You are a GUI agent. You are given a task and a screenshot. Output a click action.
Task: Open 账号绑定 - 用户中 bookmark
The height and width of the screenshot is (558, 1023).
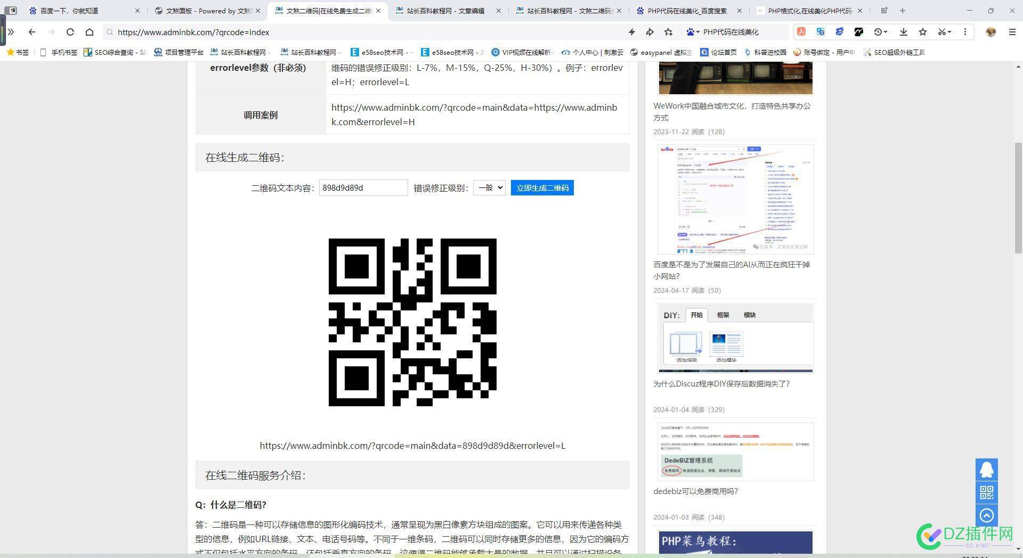pyautogui.click(x=824, y=52)
